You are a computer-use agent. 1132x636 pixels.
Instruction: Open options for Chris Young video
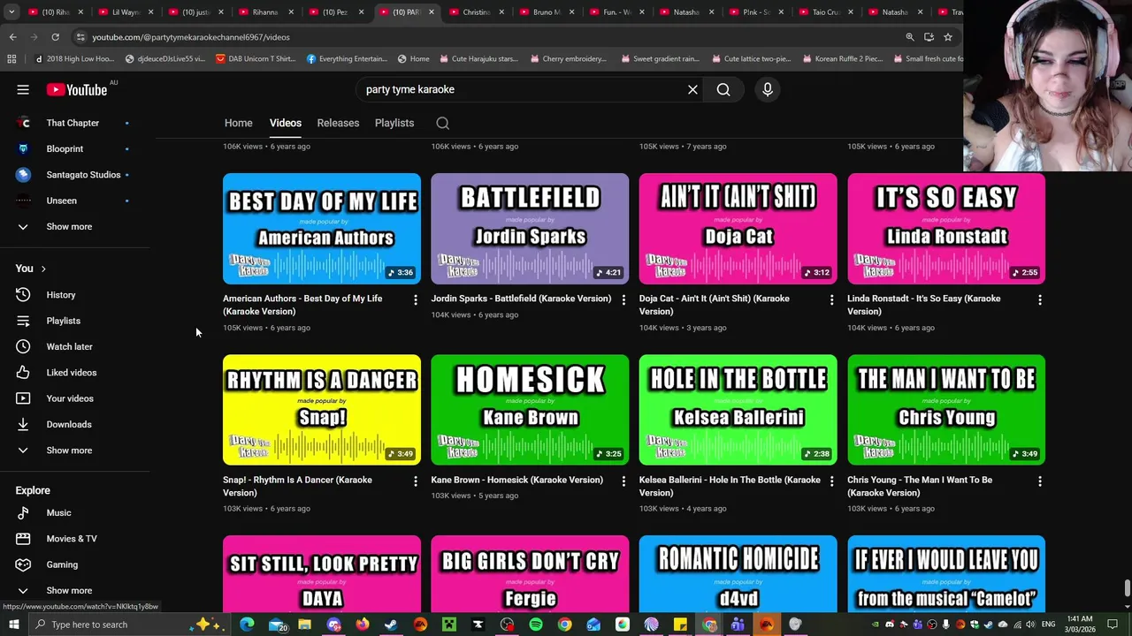point(1040,481)
